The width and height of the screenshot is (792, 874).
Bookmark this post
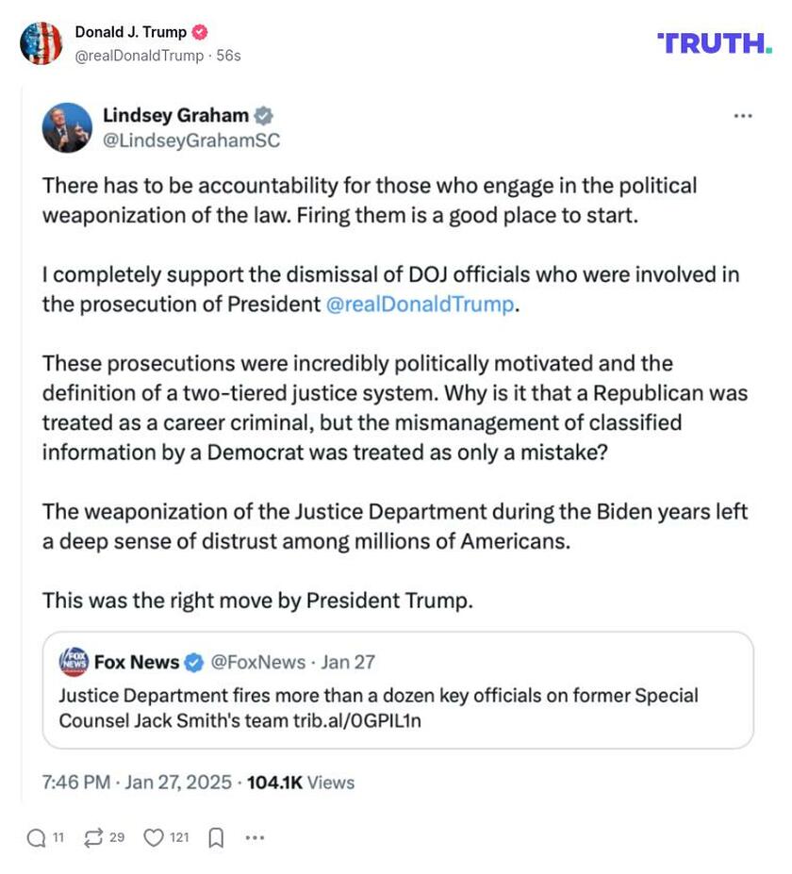(x=216, y=837)
